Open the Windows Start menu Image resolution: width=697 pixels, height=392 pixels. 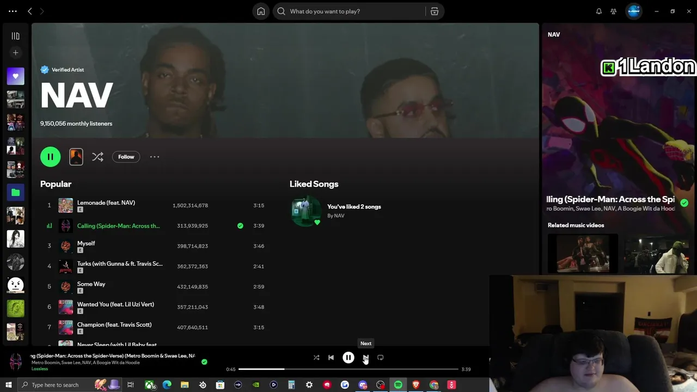tap(8, 385)
